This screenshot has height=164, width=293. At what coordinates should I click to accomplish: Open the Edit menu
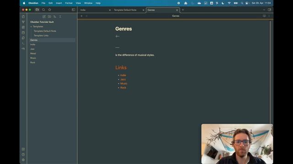tap(50, 3)
